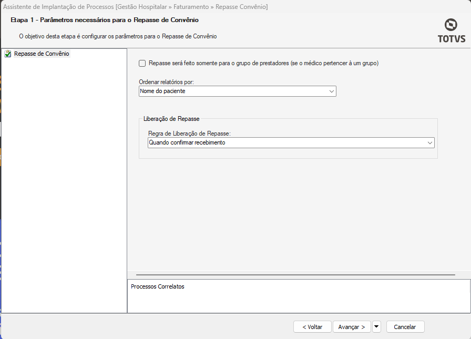Expand the Ordenar relatórios por dropdown arrow
Viewport: 471px width, 339px height.
(331, 91)
